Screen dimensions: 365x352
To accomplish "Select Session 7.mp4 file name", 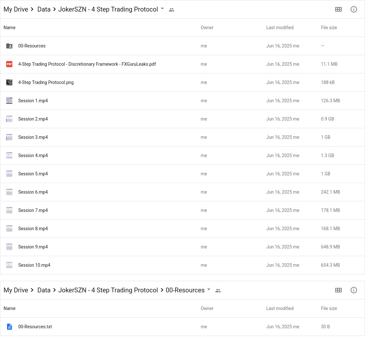I will pos(33,210).
